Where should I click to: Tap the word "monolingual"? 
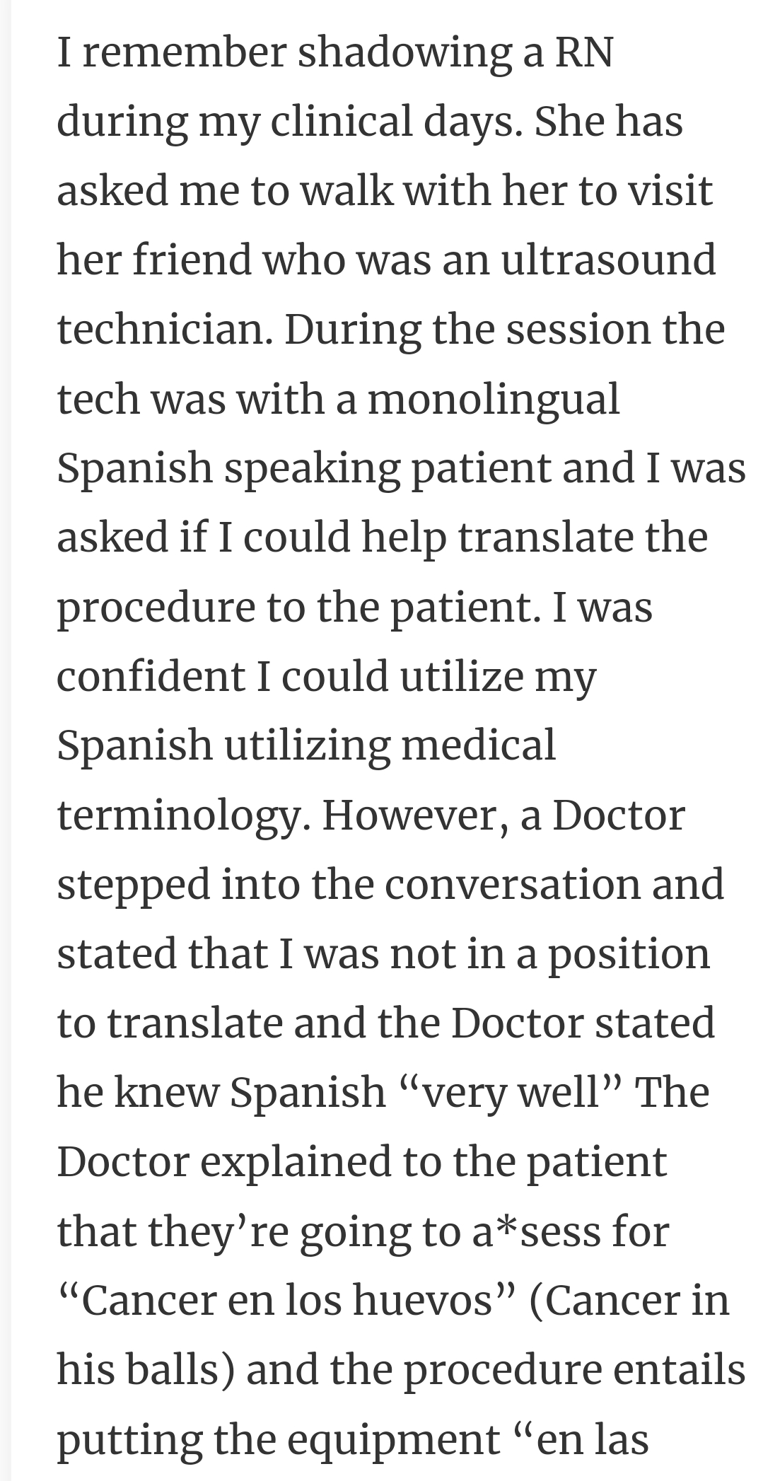[494, 401]
